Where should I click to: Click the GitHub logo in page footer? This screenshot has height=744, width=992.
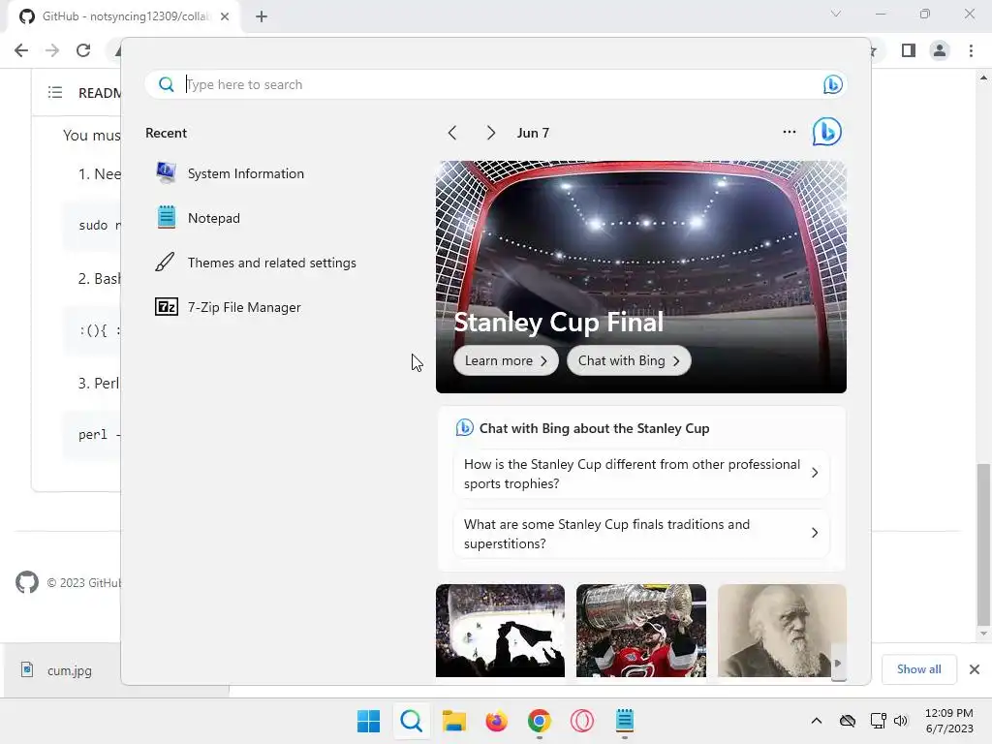coord(27,582)
